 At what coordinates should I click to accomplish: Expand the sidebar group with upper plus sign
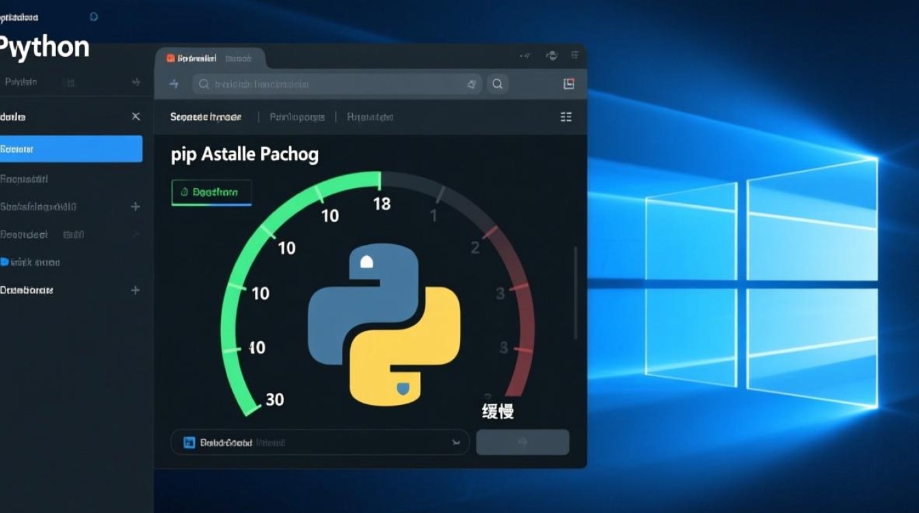[x=135, y=206]
